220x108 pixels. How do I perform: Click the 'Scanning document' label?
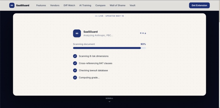(84, 44)
